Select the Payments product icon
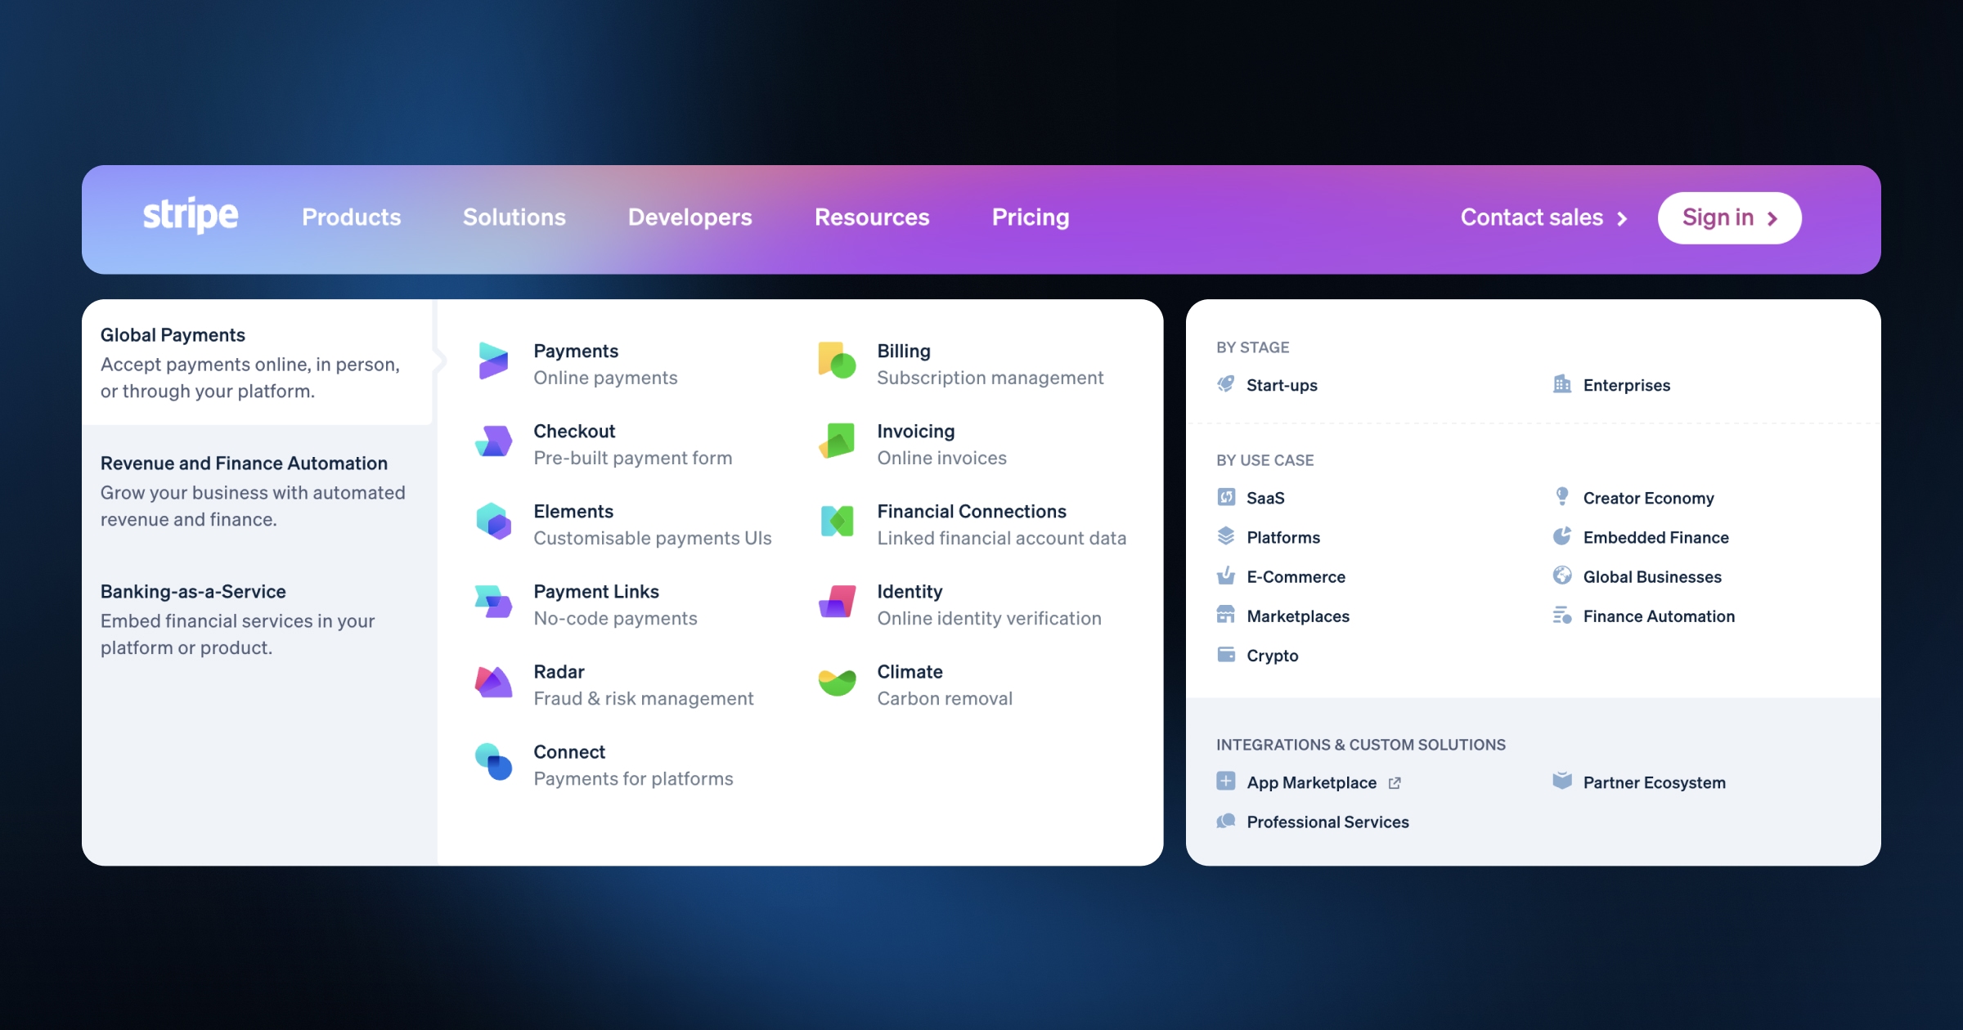The width and height of the screenshot is (1963, 1030). pyautogui.click(x=493, y=361)
